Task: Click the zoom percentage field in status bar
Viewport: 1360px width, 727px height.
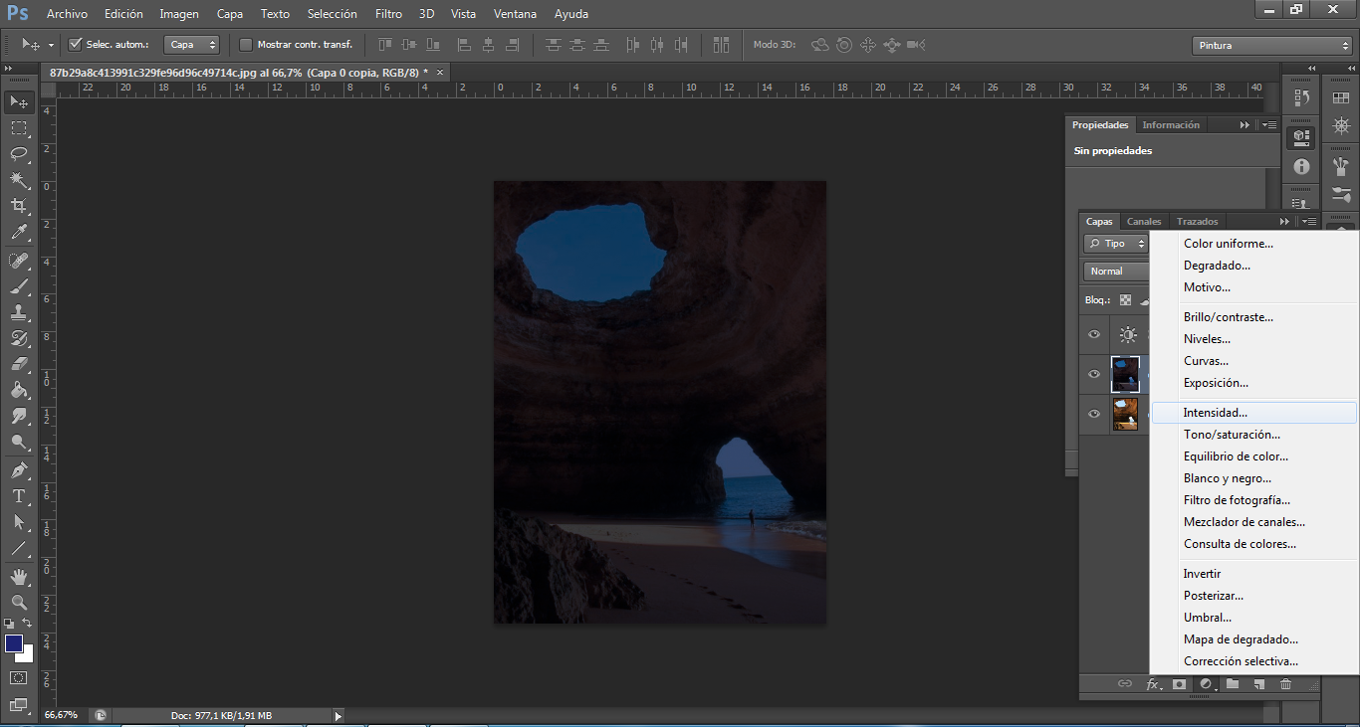Action: [62, 715]
